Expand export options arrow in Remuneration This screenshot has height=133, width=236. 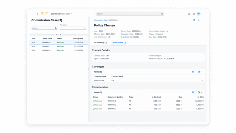[x=202, y=92]
